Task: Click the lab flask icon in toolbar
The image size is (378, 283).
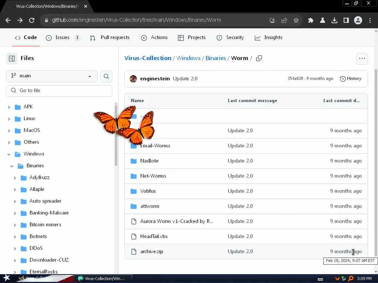Action: click(x=322, y=21)
